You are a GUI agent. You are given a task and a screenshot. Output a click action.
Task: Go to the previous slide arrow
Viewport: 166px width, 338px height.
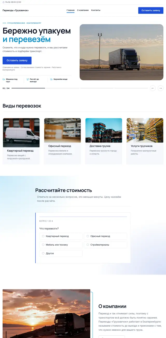[x=153, y=88]
